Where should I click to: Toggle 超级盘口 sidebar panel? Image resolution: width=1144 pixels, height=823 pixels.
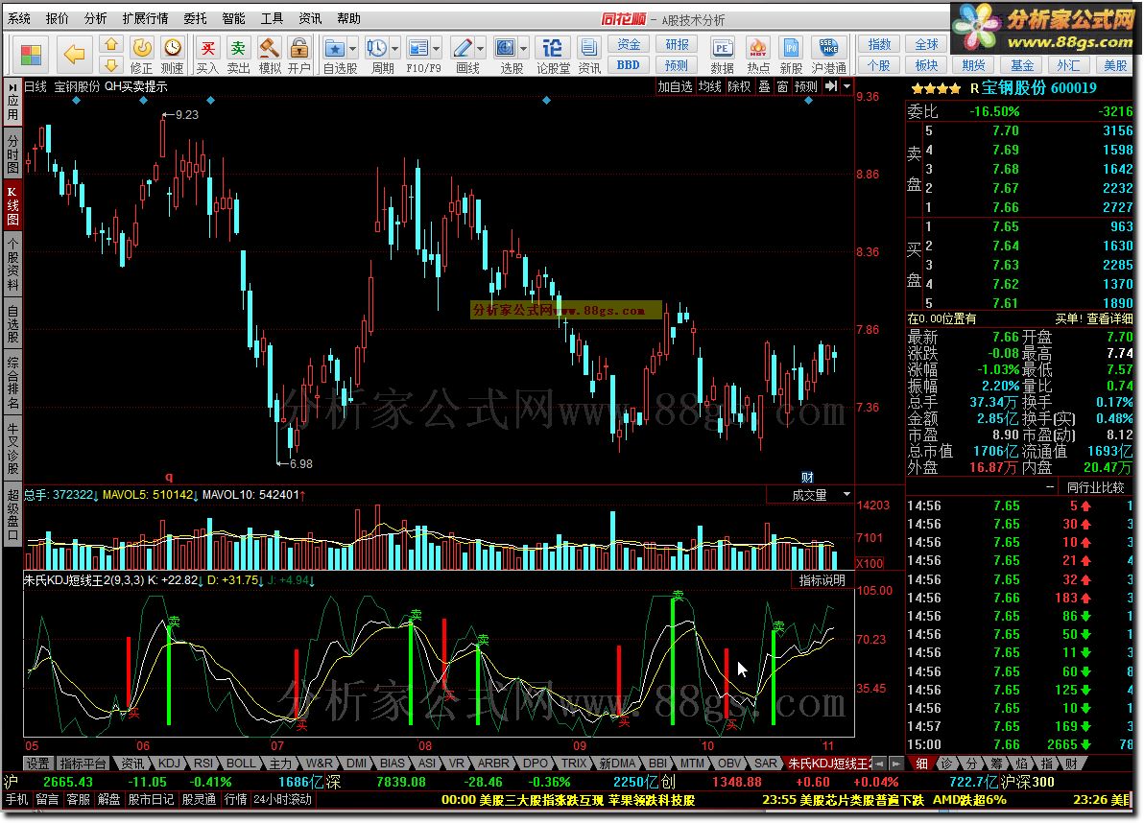click(x=12, y=515)
